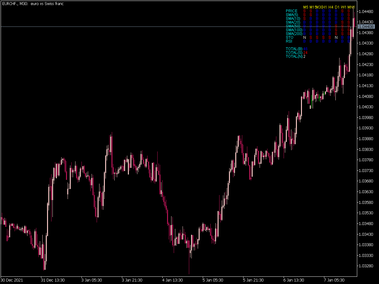Screen dimensions: 379x284
Task: Click the 7 Jan 05:30 time label
Action: [x=334, y=280]
